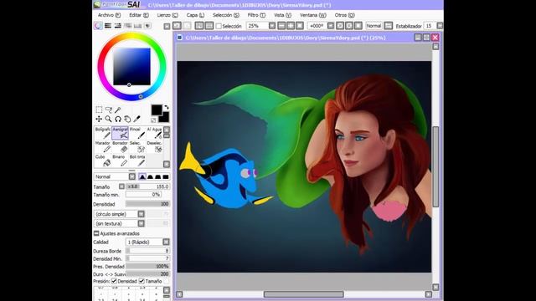
Task: Select the hardest flat brush edge shape
Action: [x=166, y=176]
